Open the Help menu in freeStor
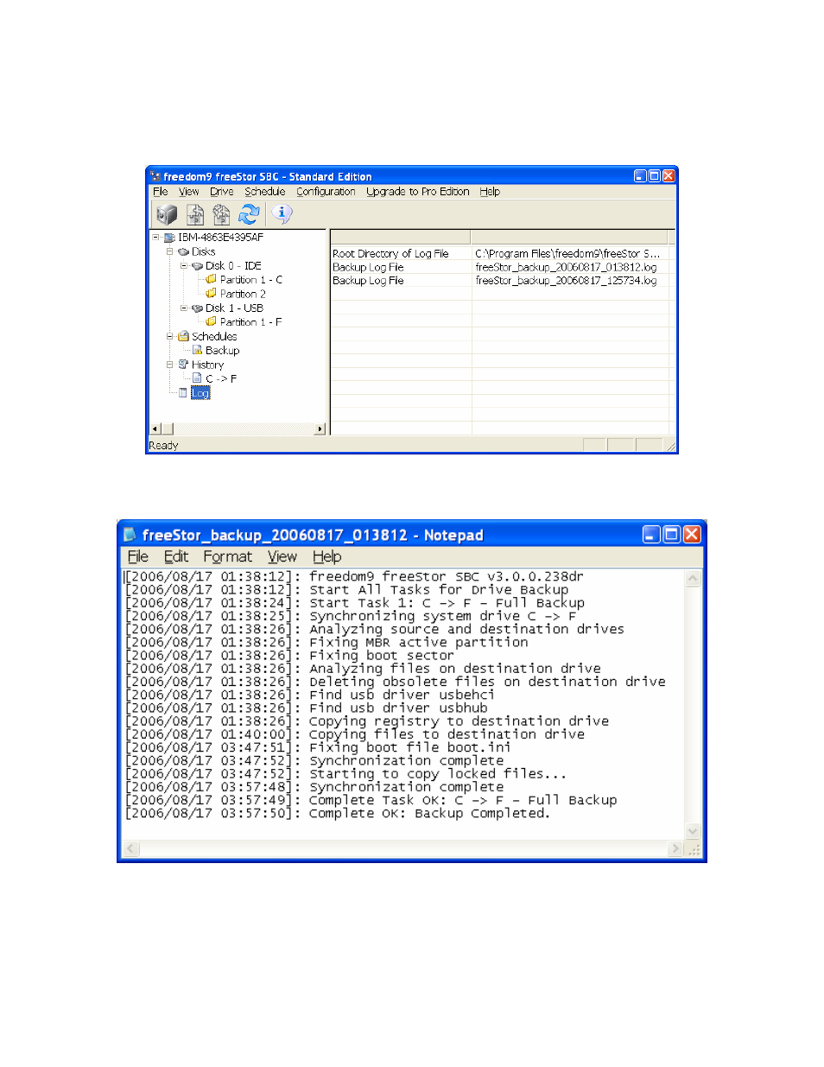The image size is (824, 1067). coord(490,192)
